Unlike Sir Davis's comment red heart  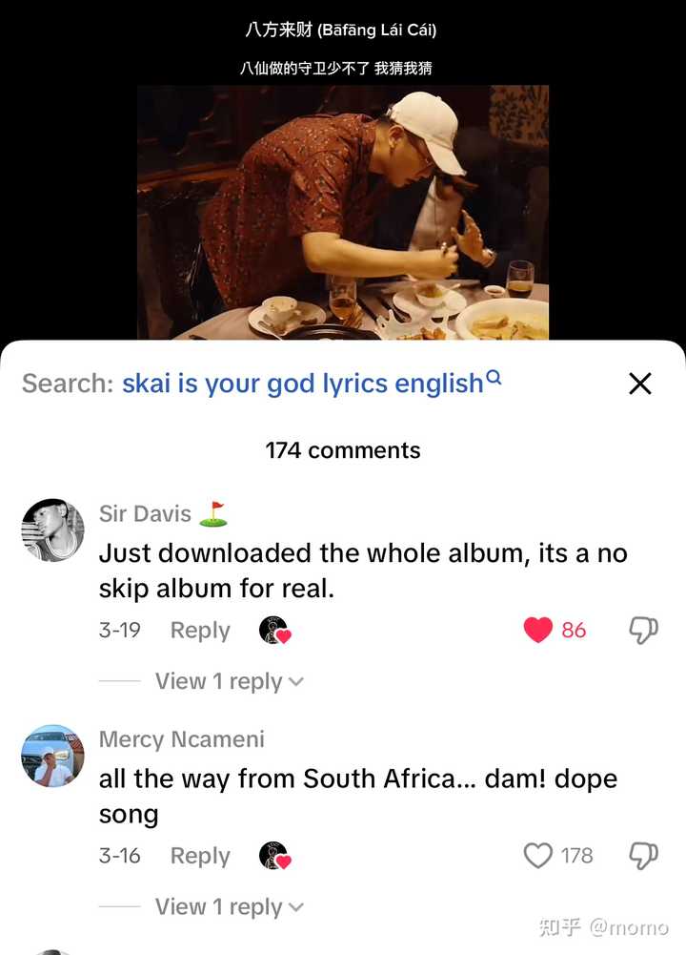pos(537,630)
